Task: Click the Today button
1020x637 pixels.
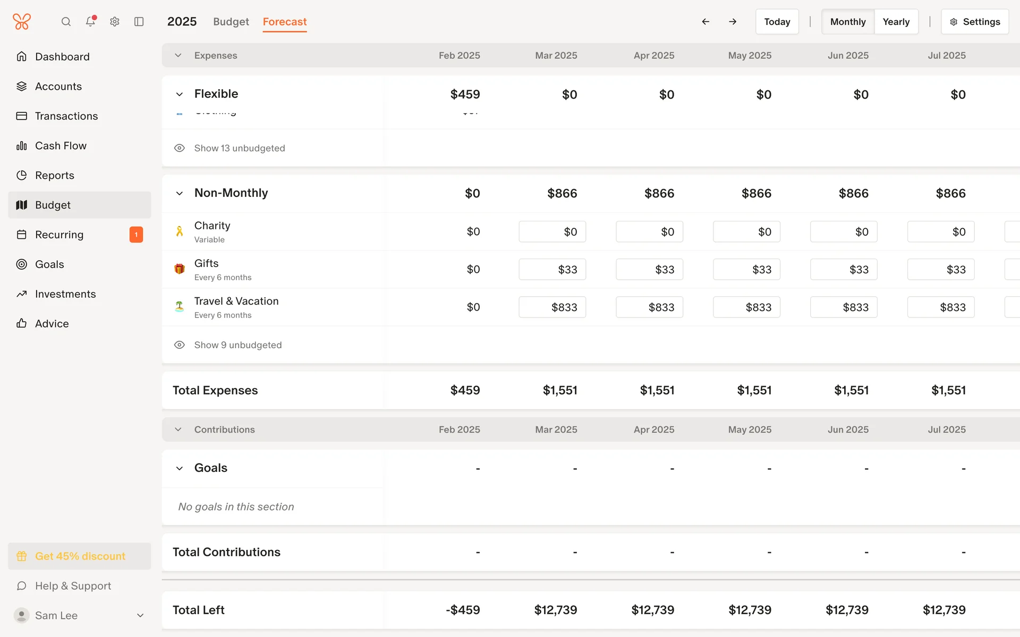Action: click(777, 22)
